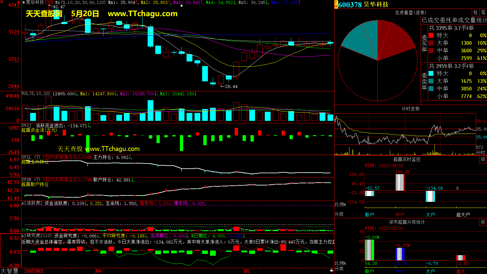Switch order view to 笔 tick mode
This screenshot has height=274, width=487.
tap(483, 12)
